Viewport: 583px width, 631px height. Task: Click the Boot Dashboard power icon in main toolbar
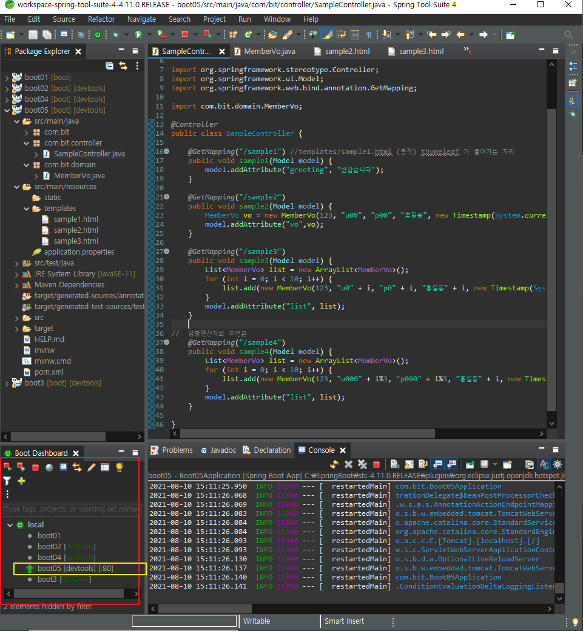coord(98,35)
